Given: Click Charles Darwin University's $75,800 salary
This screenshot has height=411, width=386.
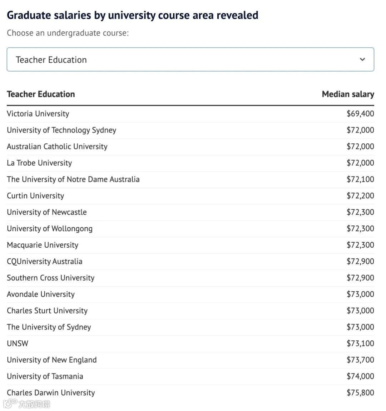Looking at the screenshot, I should [360, 393].
